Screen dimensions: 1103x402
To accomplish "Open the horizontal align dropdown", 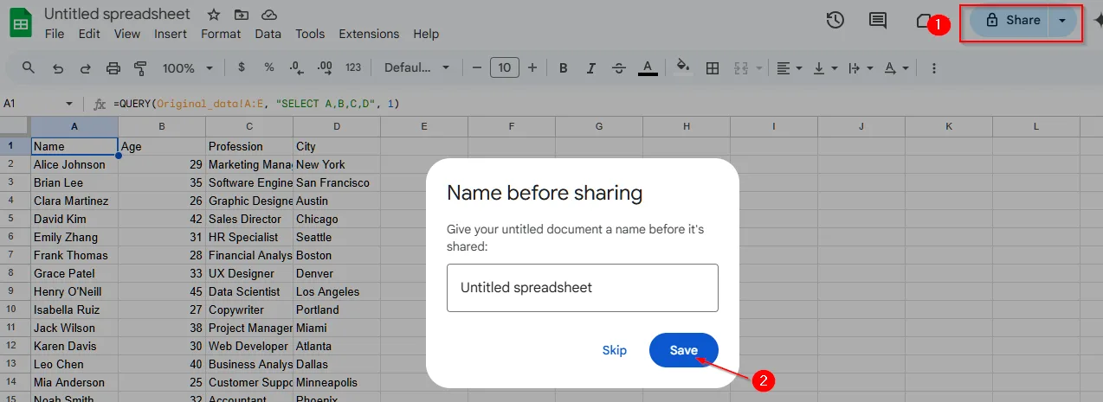I will pos(788,67).
